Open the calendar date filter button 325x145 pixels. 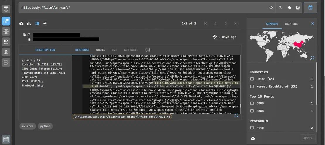pyautogui.click(x=310, y=8)
